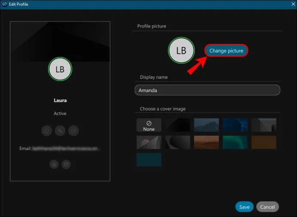Click the phone call icon in the preview card

click(60, 131)
